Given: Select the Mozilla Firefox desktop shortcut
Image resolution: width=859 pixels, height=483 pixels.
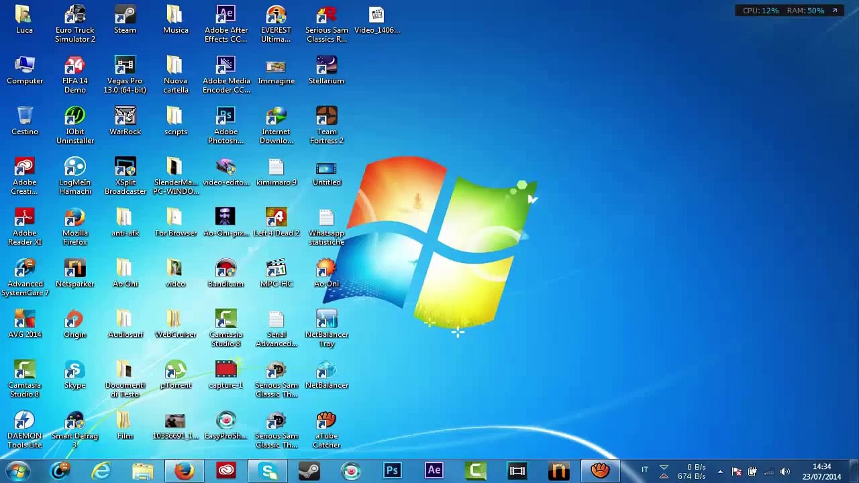Looking at the screenshot, I should [x=74, y=227].
